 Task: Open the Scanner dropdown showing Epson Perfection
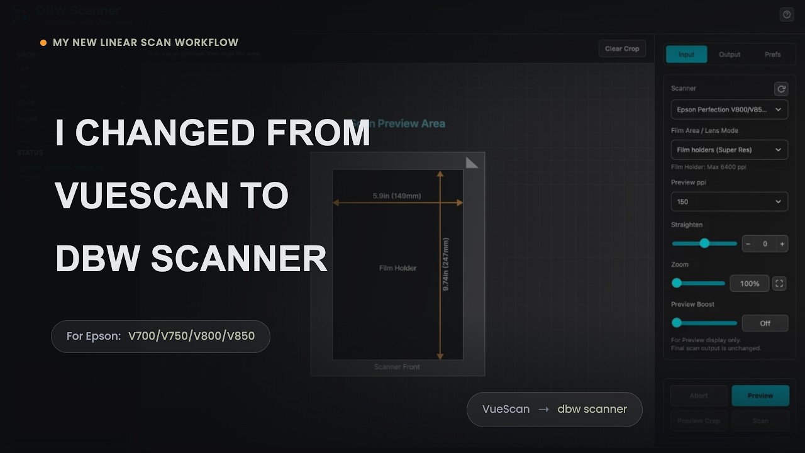point(730,109)
